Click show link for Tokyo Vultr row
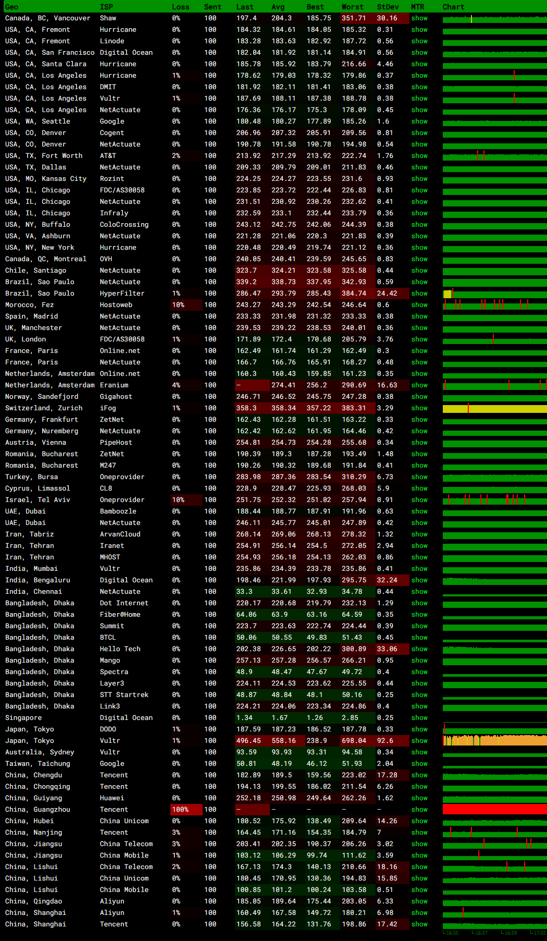 419,741
